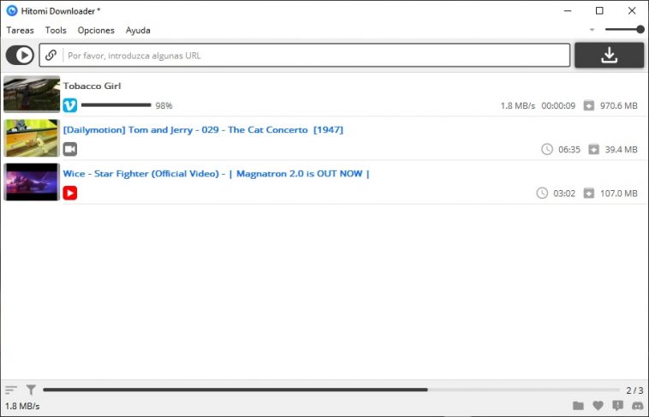This screenshot has height=417, width=649.
Task: Open the sort lines icon at bottom left
Action: 11,390
